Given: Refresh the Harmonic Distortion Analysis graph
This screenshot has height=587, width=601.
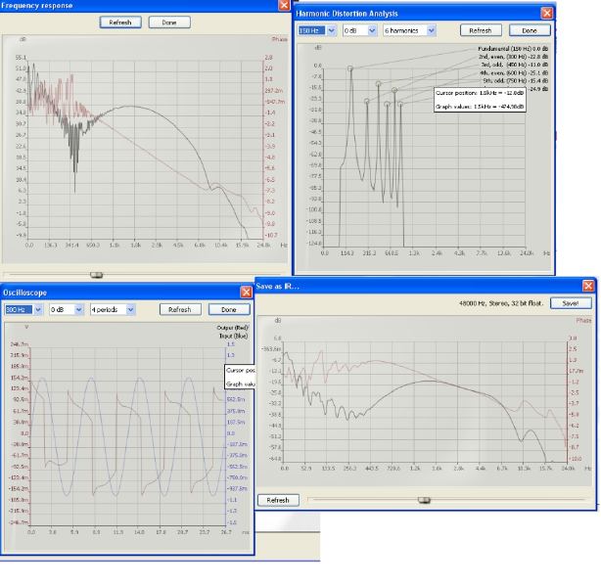Looking at the screenshot, I should click(480, 30).
